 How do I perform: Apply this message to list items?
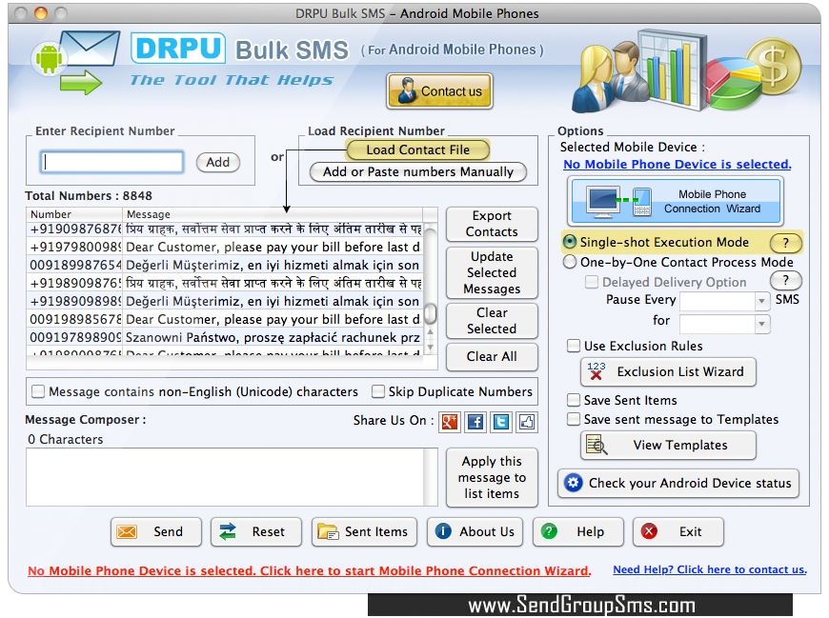492,477
